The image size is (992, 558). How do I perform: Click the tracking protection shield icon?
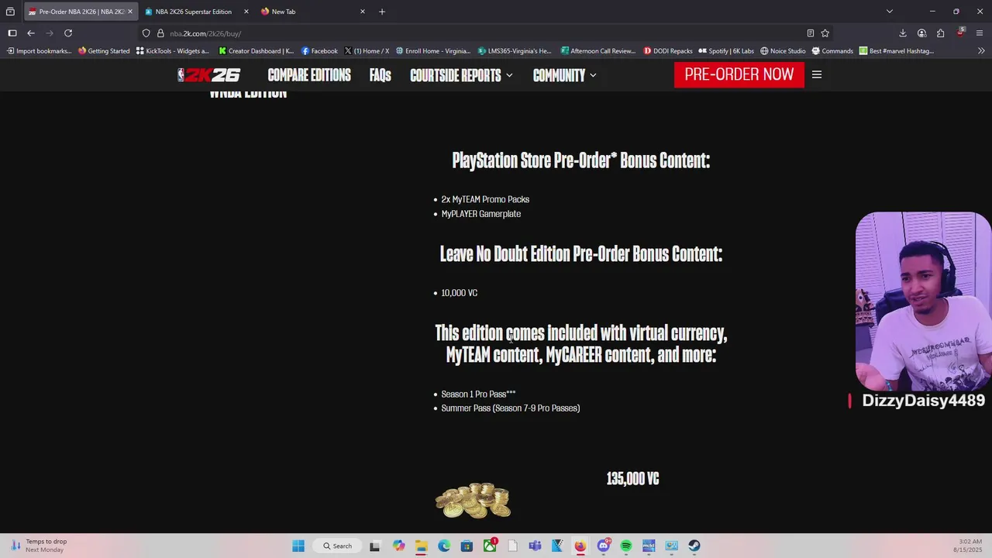point(146,33)
